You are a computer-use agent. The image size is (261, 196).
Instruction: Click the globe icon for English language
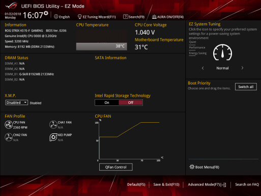(x=56, y=17)
